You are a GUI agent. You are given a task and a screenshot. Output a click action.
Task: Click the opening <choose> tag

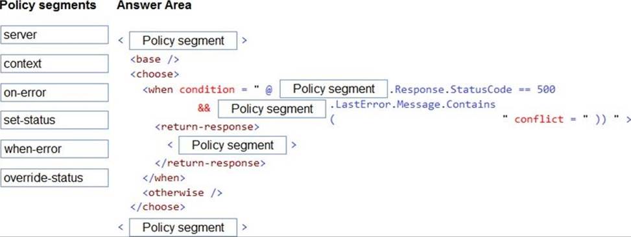coord(154,74)
